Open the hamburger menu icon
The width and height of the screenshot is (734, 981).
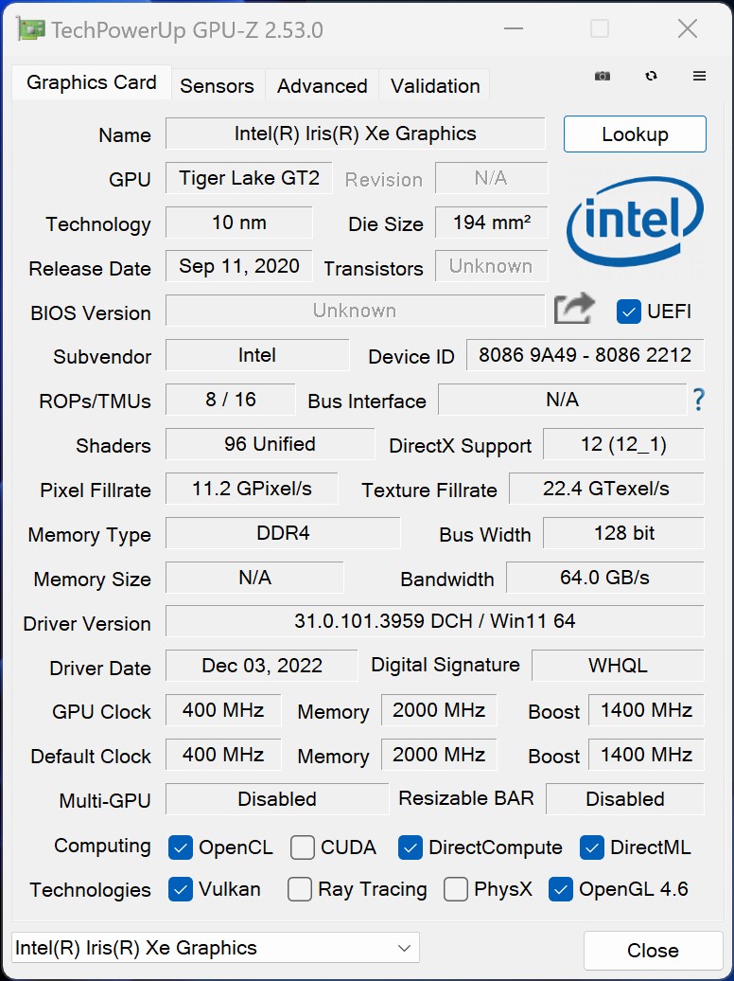tap(700, 77)
